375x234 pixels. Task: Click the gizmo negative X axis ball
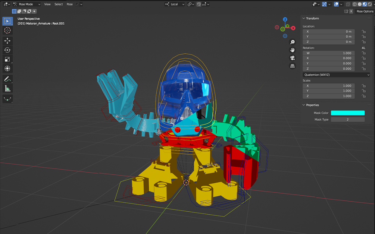coord(277,27)
